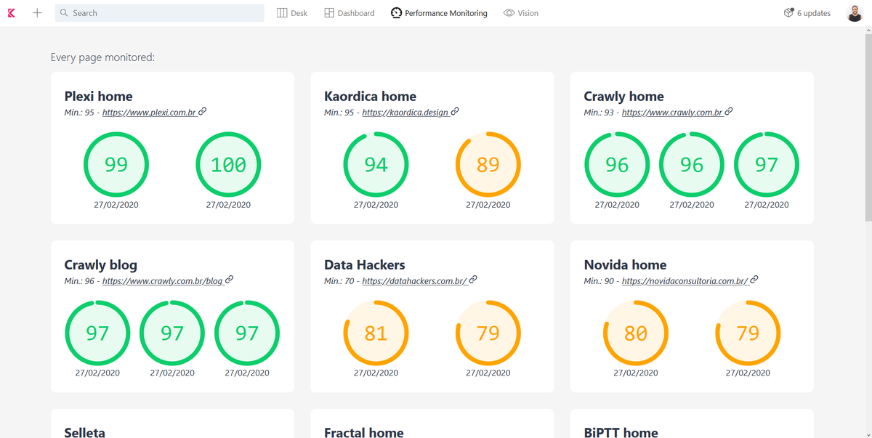The height and width of the screenshot is (438, 872).
Task: Click the pink K app logo
Action: click(x=11, y=13)
